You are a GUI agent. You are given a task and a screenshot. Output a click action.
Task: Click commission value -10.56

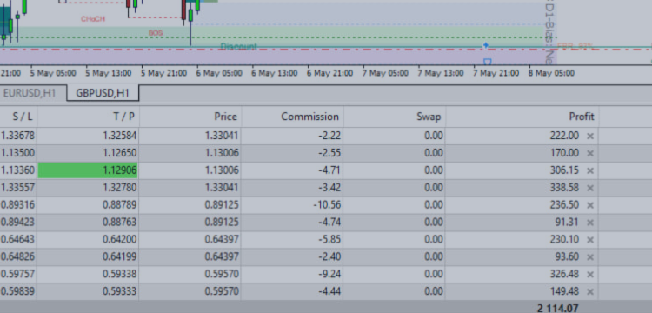[x=327, y=205]
